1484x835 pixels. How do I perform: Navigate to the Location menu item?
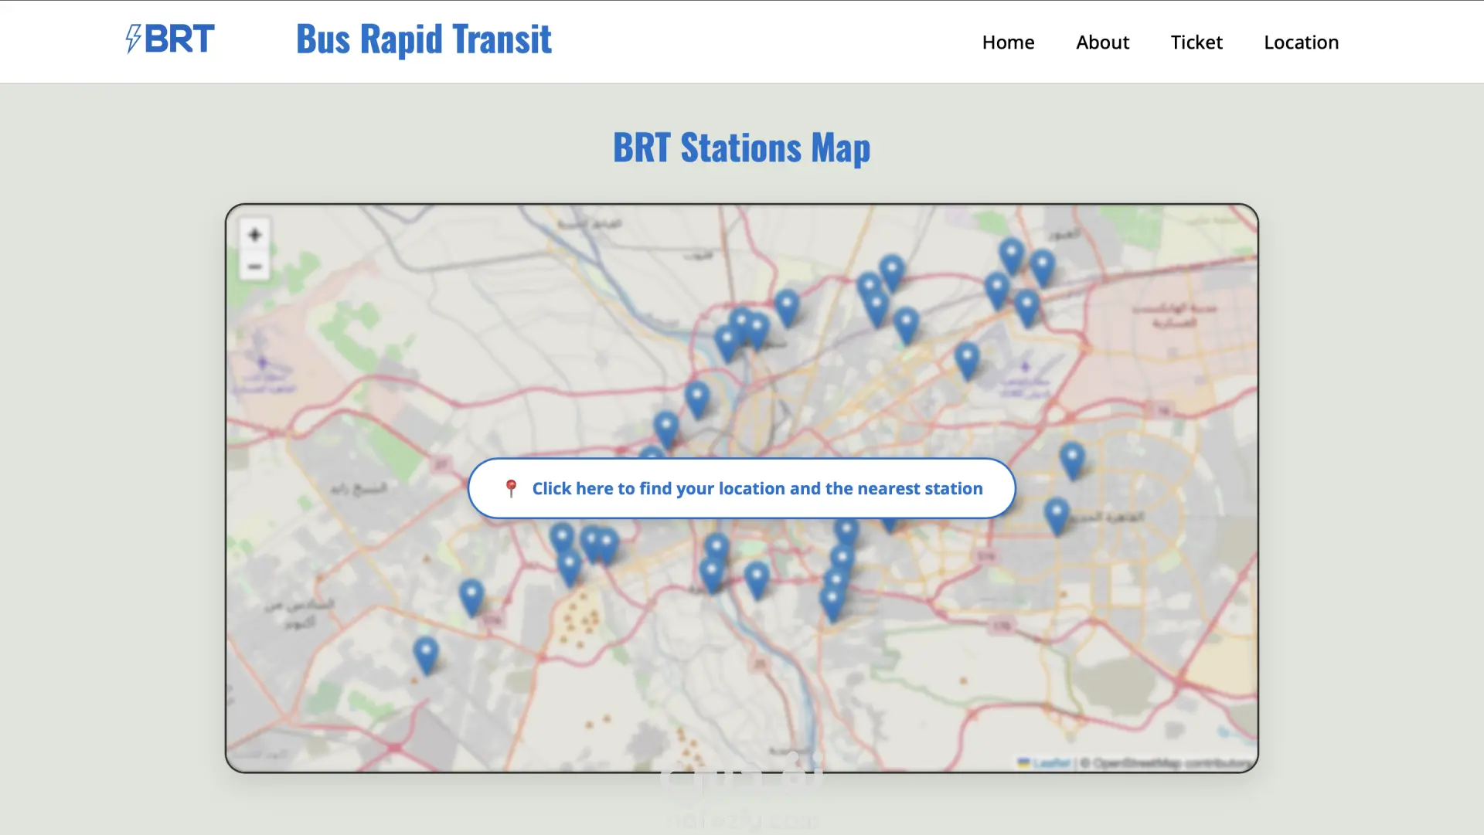[x=1301, y=42]
